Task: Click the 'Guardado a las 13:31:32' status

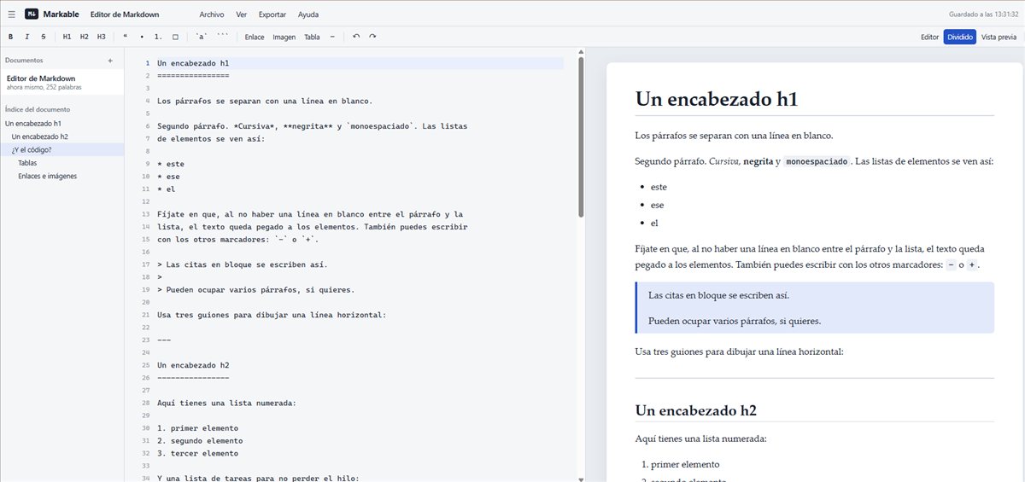Action: [x=984, y=15]
